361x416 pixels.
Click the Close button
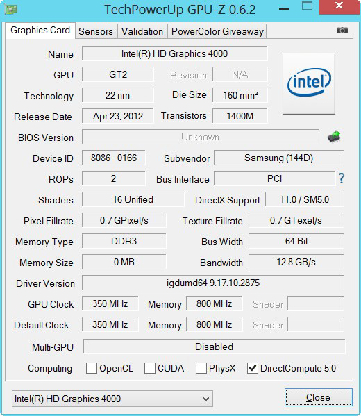pos(319,397)
